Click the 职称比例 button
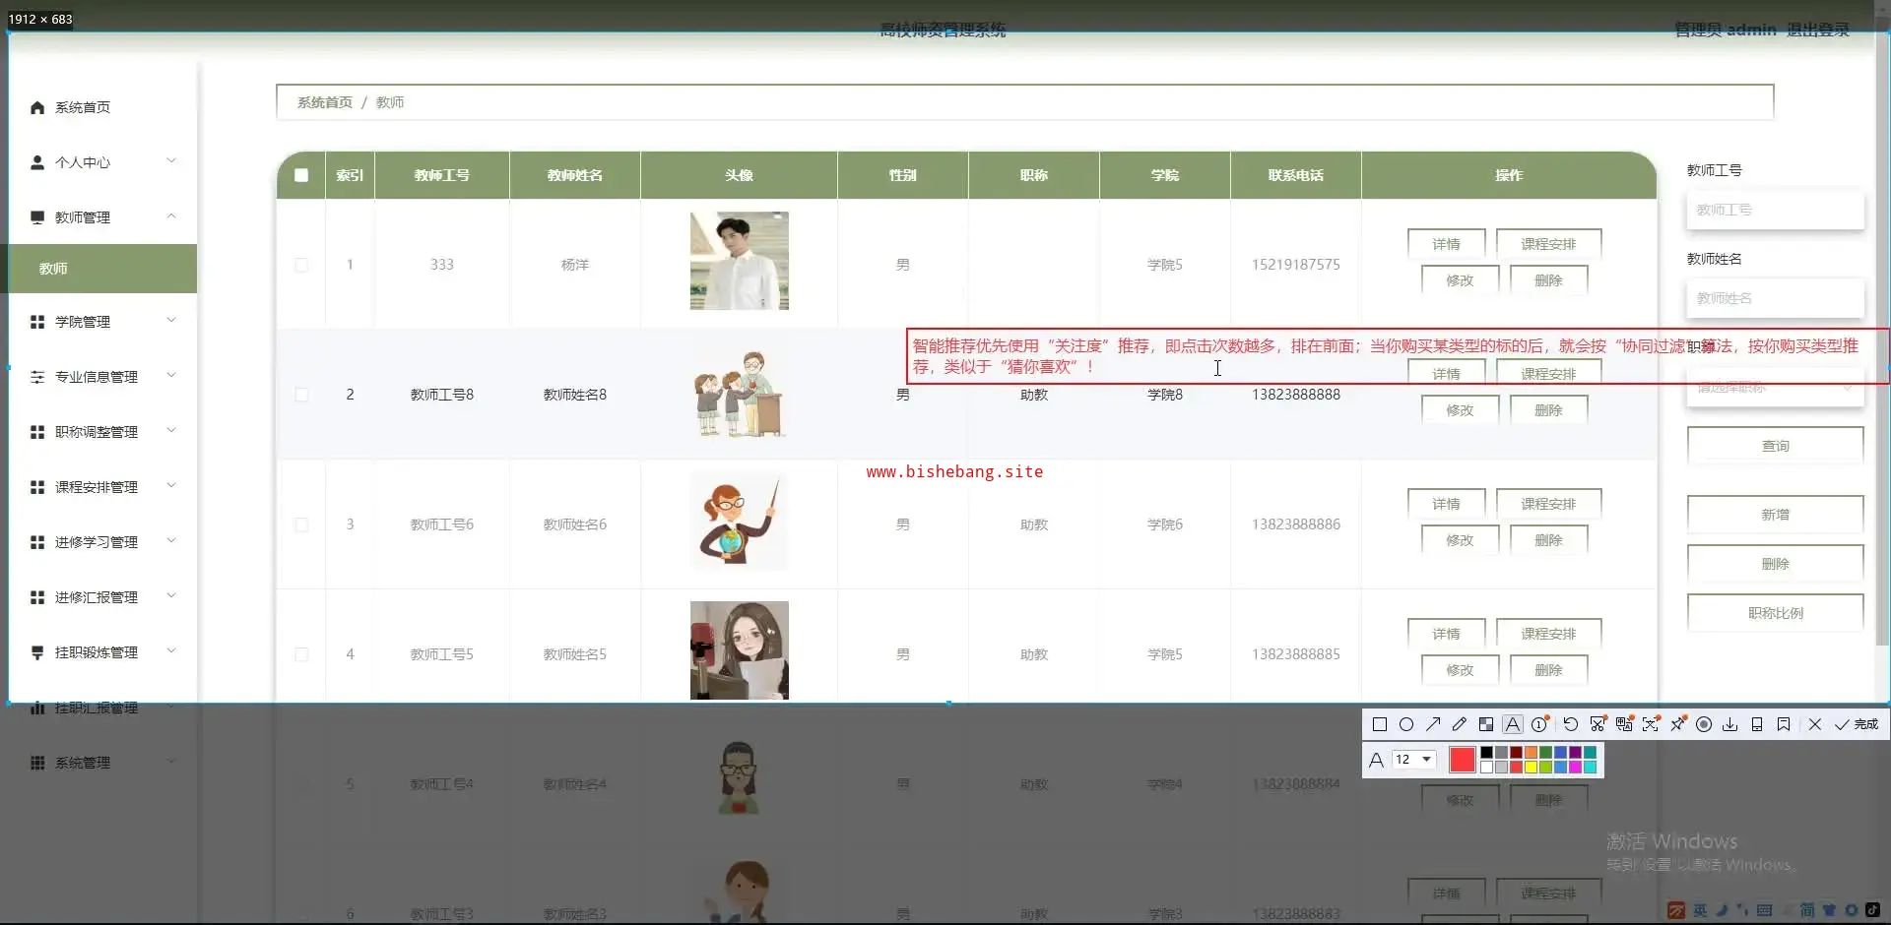This screenshot has height=925, width=1891. click(1776, 613)
